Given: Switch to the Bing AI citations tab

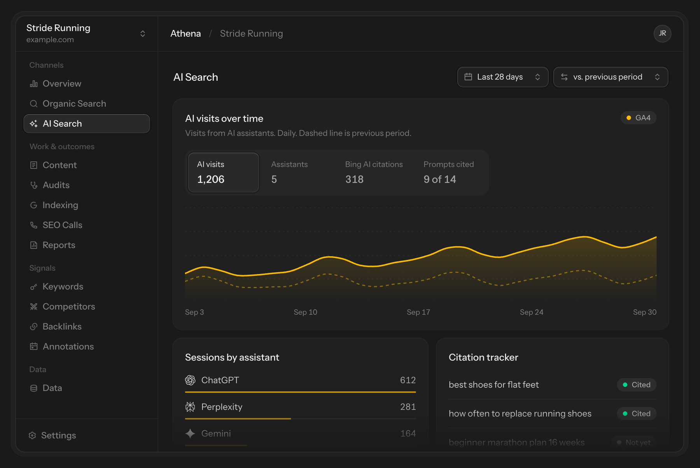Looking at the screenshot, I should [x=374, y=172].
